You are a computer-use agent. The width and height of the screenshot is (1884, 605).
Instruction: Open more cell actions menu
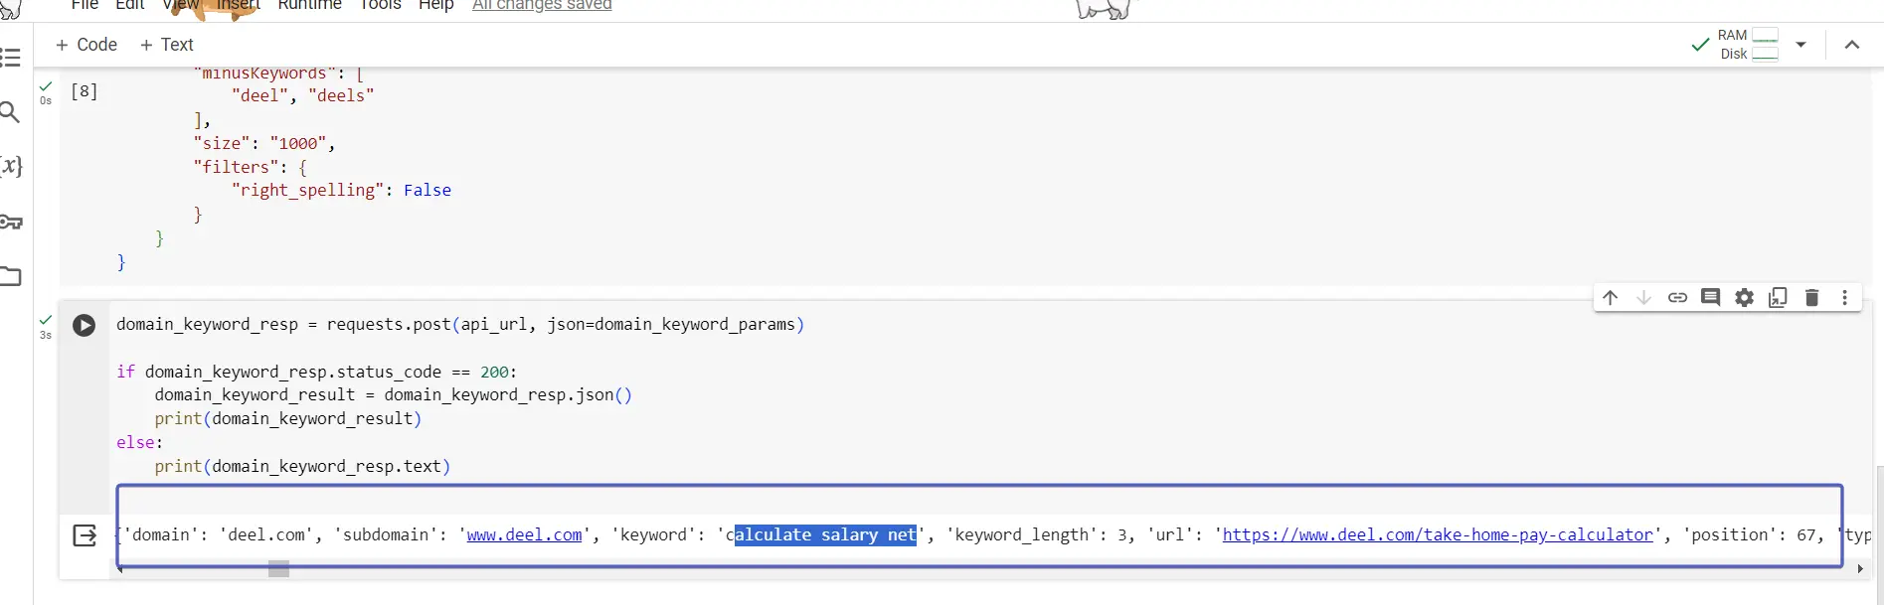pyautogui.click(x=1845, y=297)
